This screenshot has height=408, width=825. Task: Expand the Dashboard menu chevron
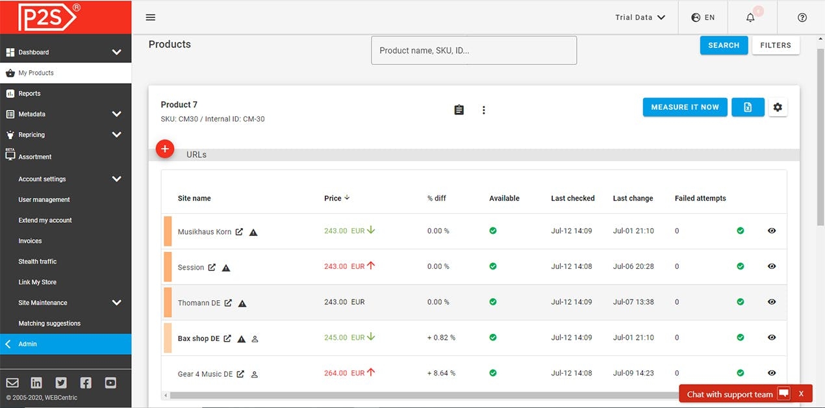point(116,52)
